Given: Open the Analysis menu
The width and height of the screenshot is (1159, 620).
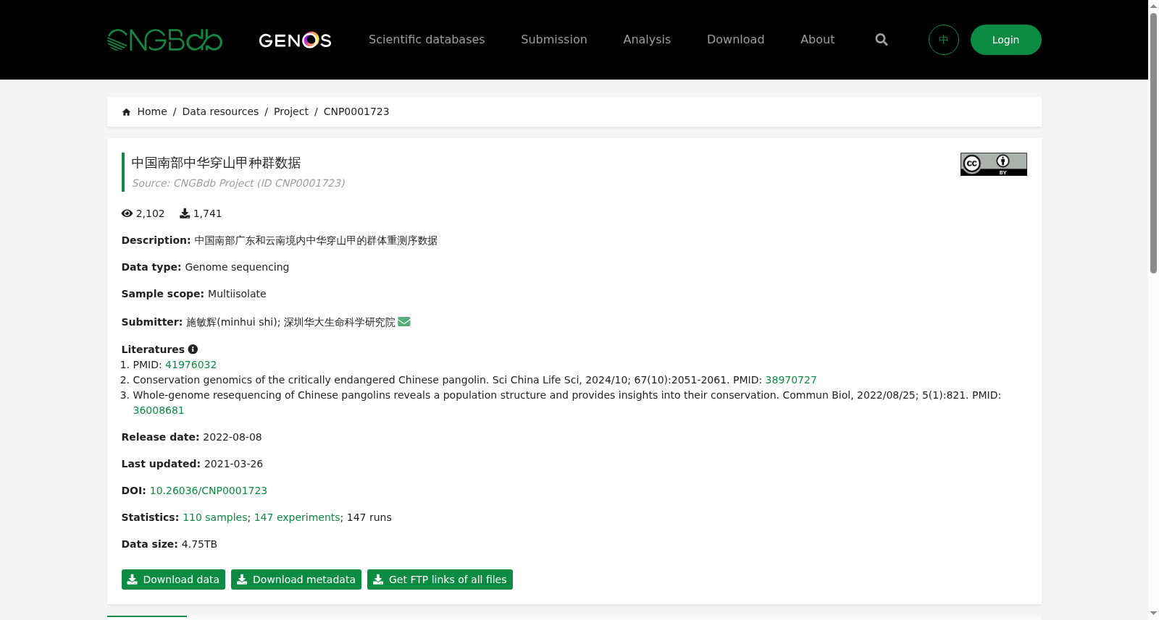Looking at the screenshot, I should [647, 40].
